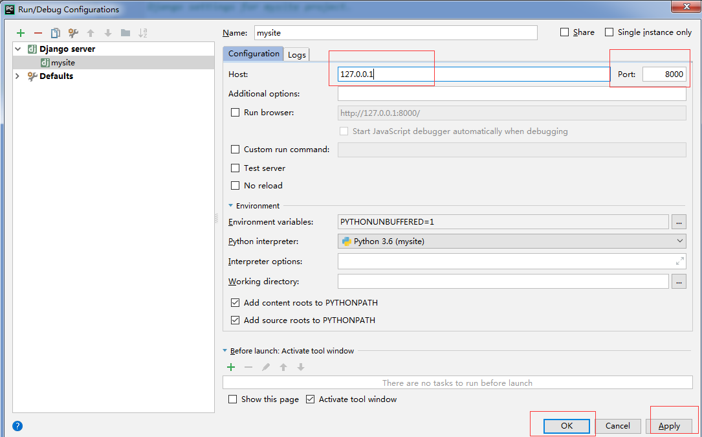Image resolution: width=702 pixels, height=437 pixels.
Task: Enable the Run browser checkbox
Action: [x=235, y=113]
